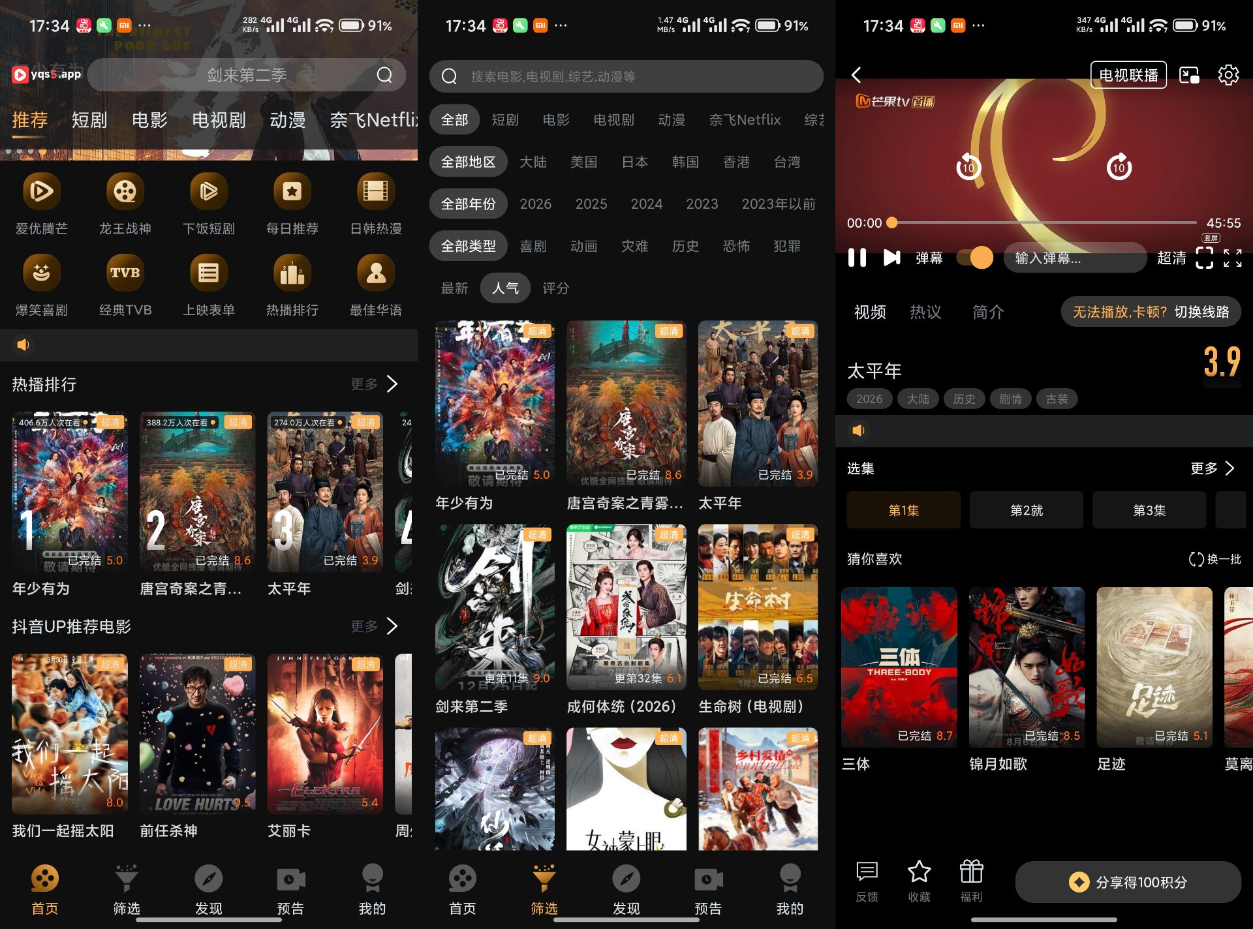Click the 切换线路 button
Screen dimensions: 1253x929
(1201, 312)
